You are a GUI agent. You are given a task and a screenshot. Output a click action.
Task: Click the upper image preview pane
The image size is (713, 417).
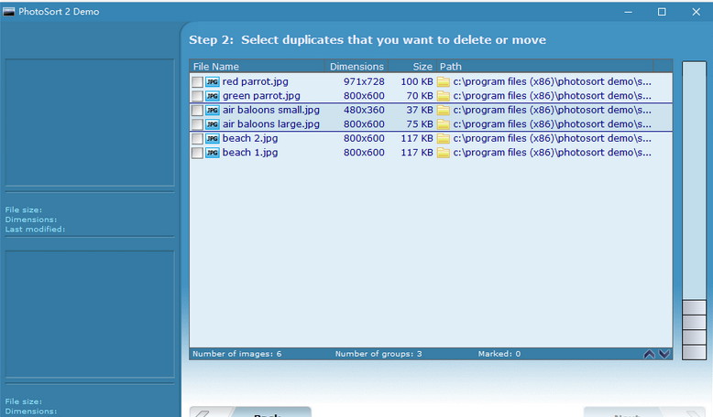coord(90,122)
